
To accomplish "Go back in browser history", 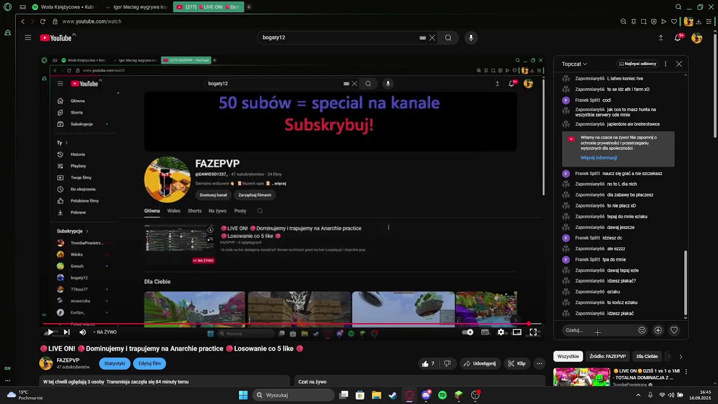I will pos(22,21).
